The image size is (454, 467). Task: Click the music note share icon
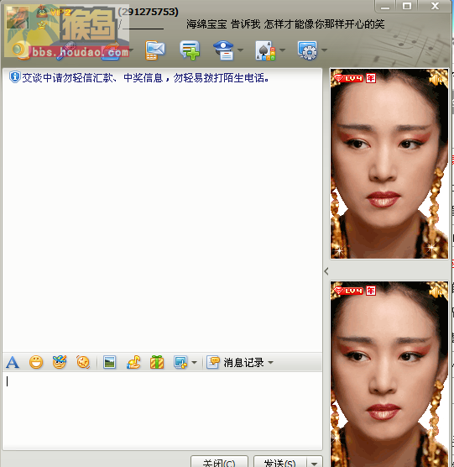pos(133,363)
